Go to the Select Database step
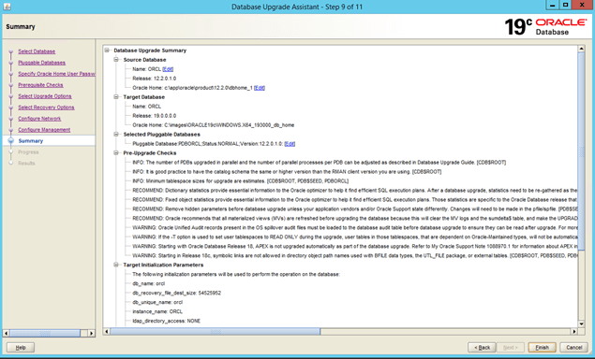The width and height of the screenshot is (595, 359). point(37,51)
